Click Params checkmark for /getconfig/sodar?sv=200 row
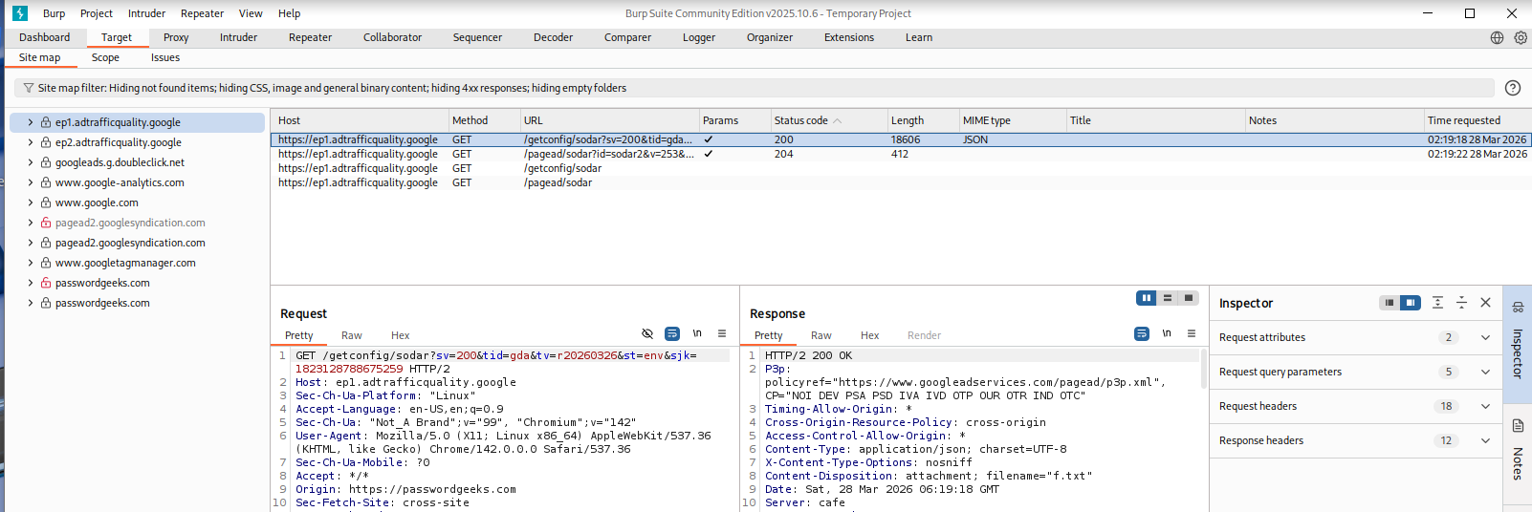This screenshot has width=1532, height=512. [709, 139]
